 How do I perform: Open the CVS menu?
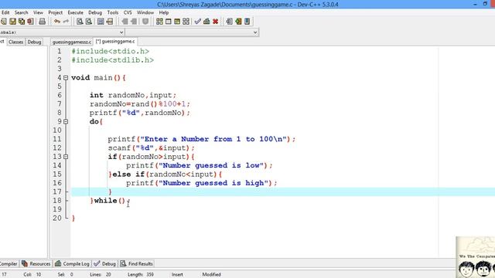(x=128, y=12)
